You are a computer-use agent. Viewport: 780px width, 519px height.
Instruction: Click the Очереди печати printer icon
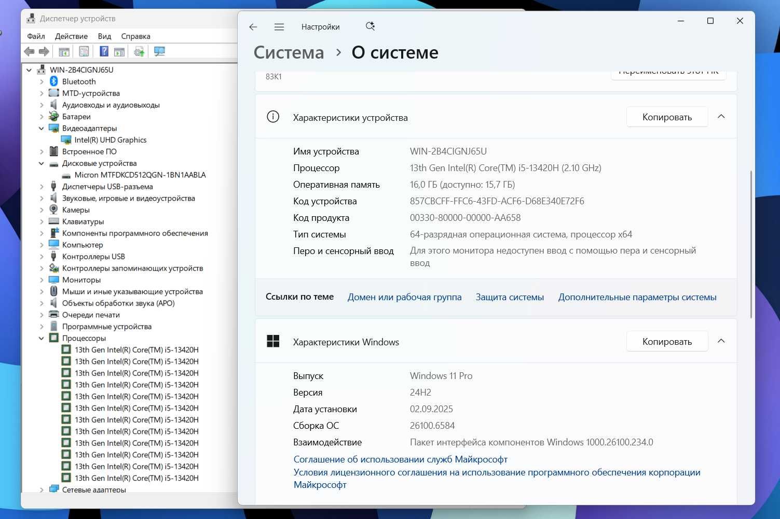(x=53, y=314)
